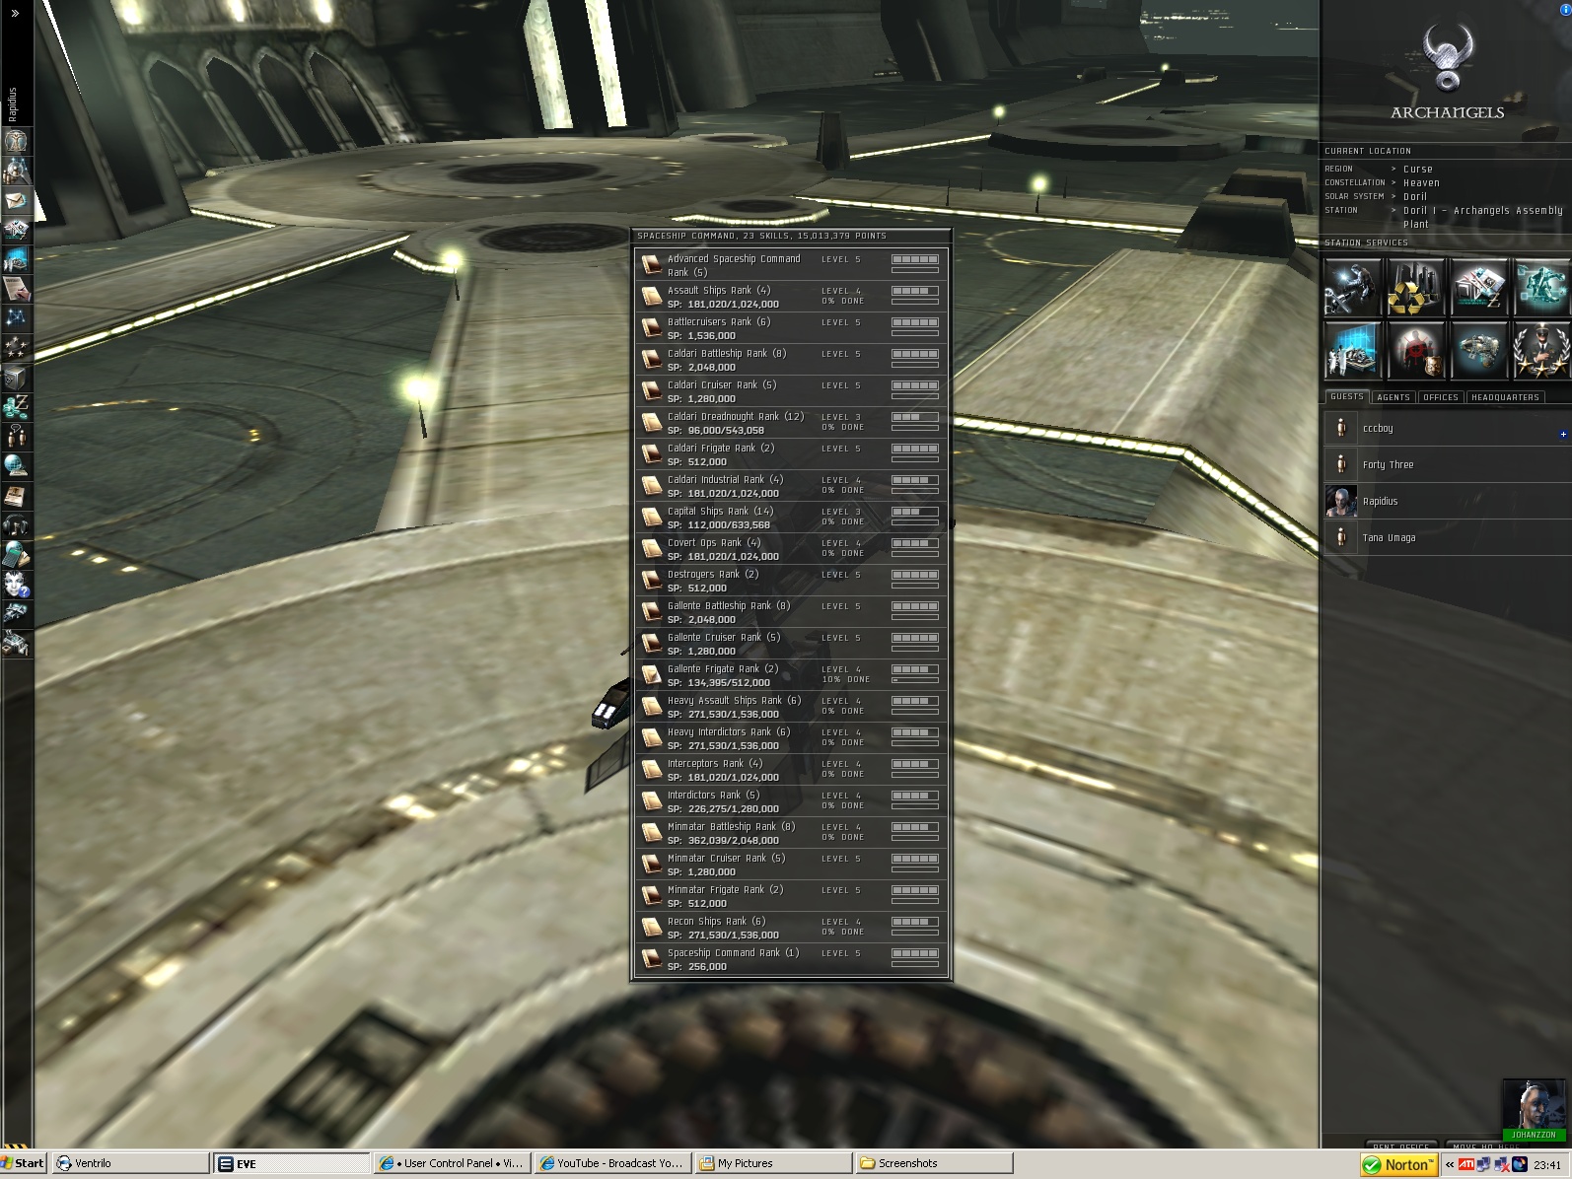Screen dimensions: 1572x1179
Task: Switch to the Headquarters tab
Action: click(1505, 397)
